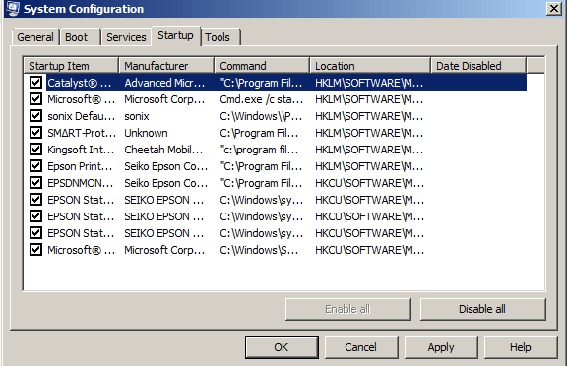Toggle the SMART-Prot startup item checkbox

point(35,133)
